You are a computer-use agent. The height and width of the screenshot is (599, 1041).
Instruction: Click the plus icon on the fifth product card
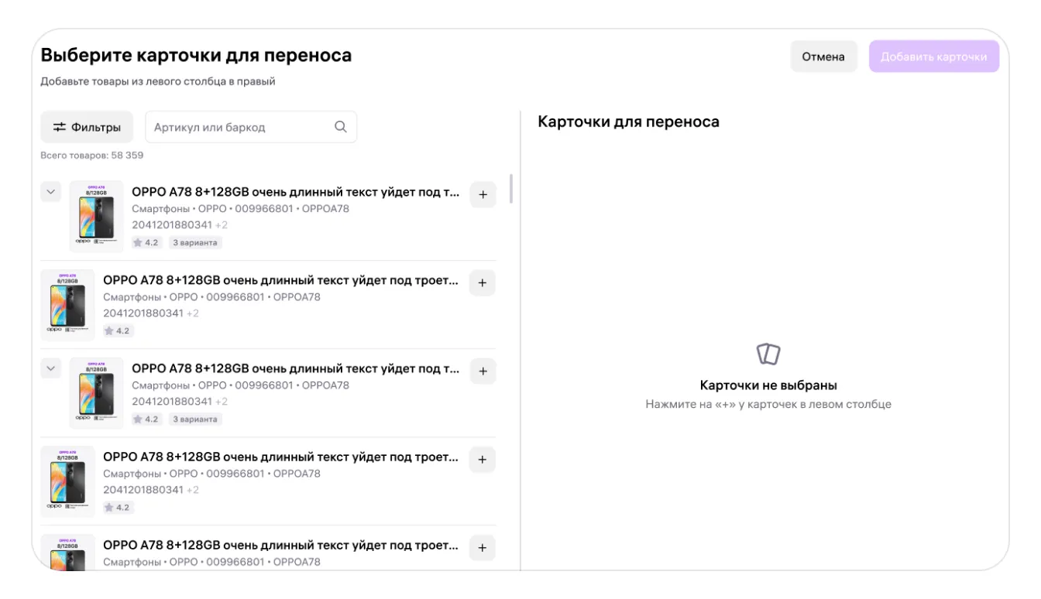pyautogui.click(x=483, y=548)
